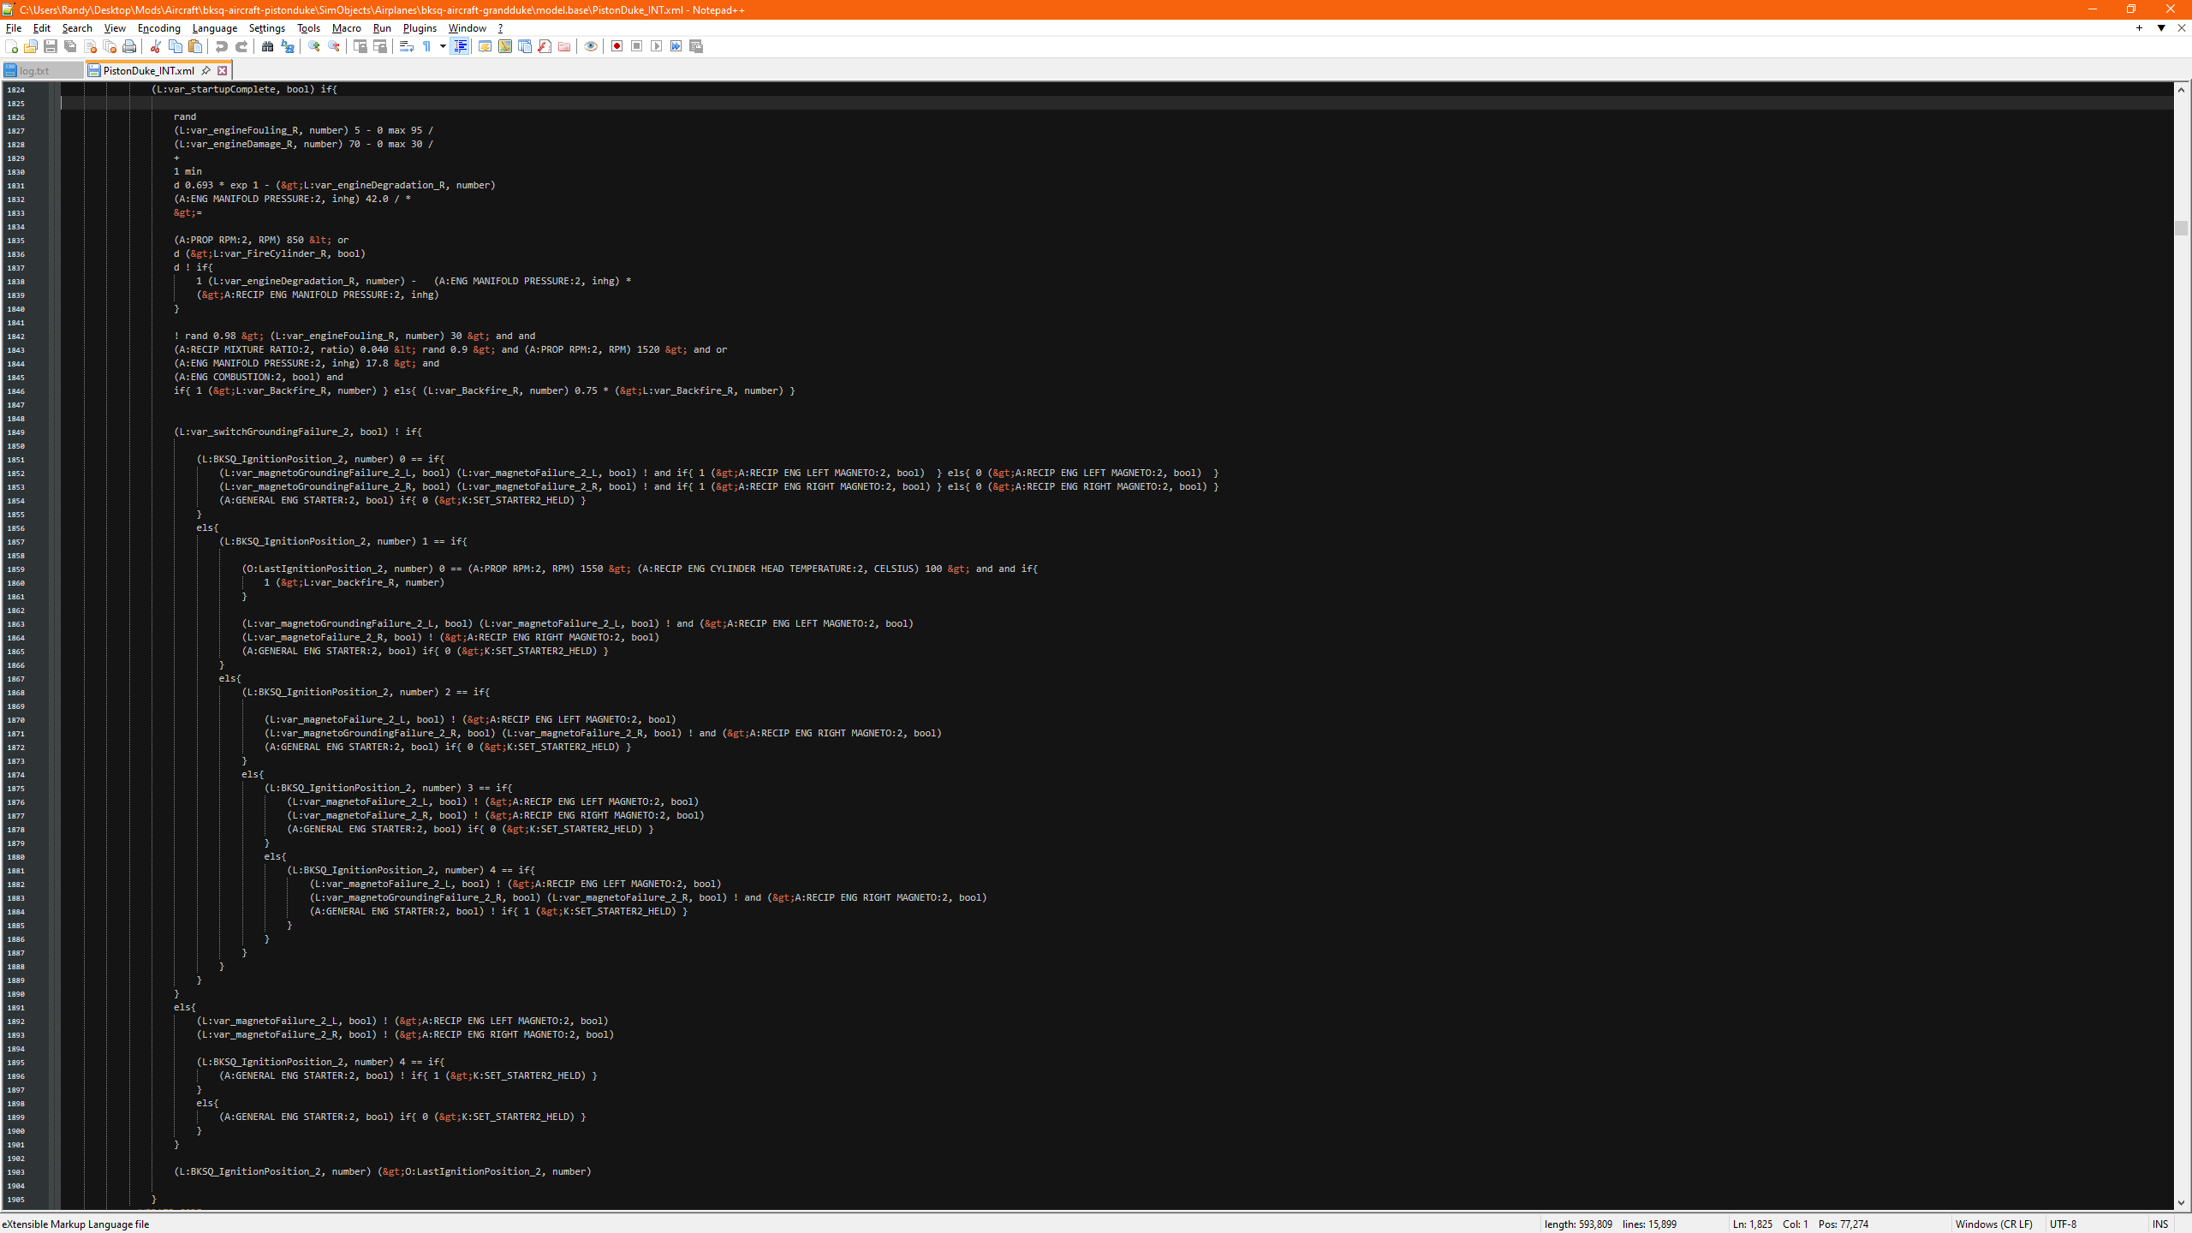2192x1233 pixels.
Task: Toggle the indent guide button
Action: (460, 46)
